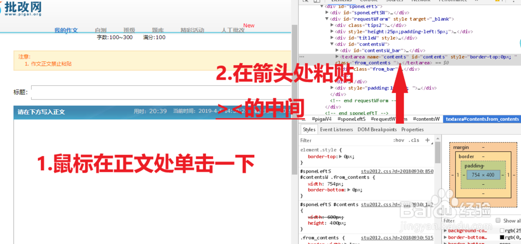Collapse the div id="sponeLeftS" node
This screenshot has width=521, height=244.
point(321,6)
